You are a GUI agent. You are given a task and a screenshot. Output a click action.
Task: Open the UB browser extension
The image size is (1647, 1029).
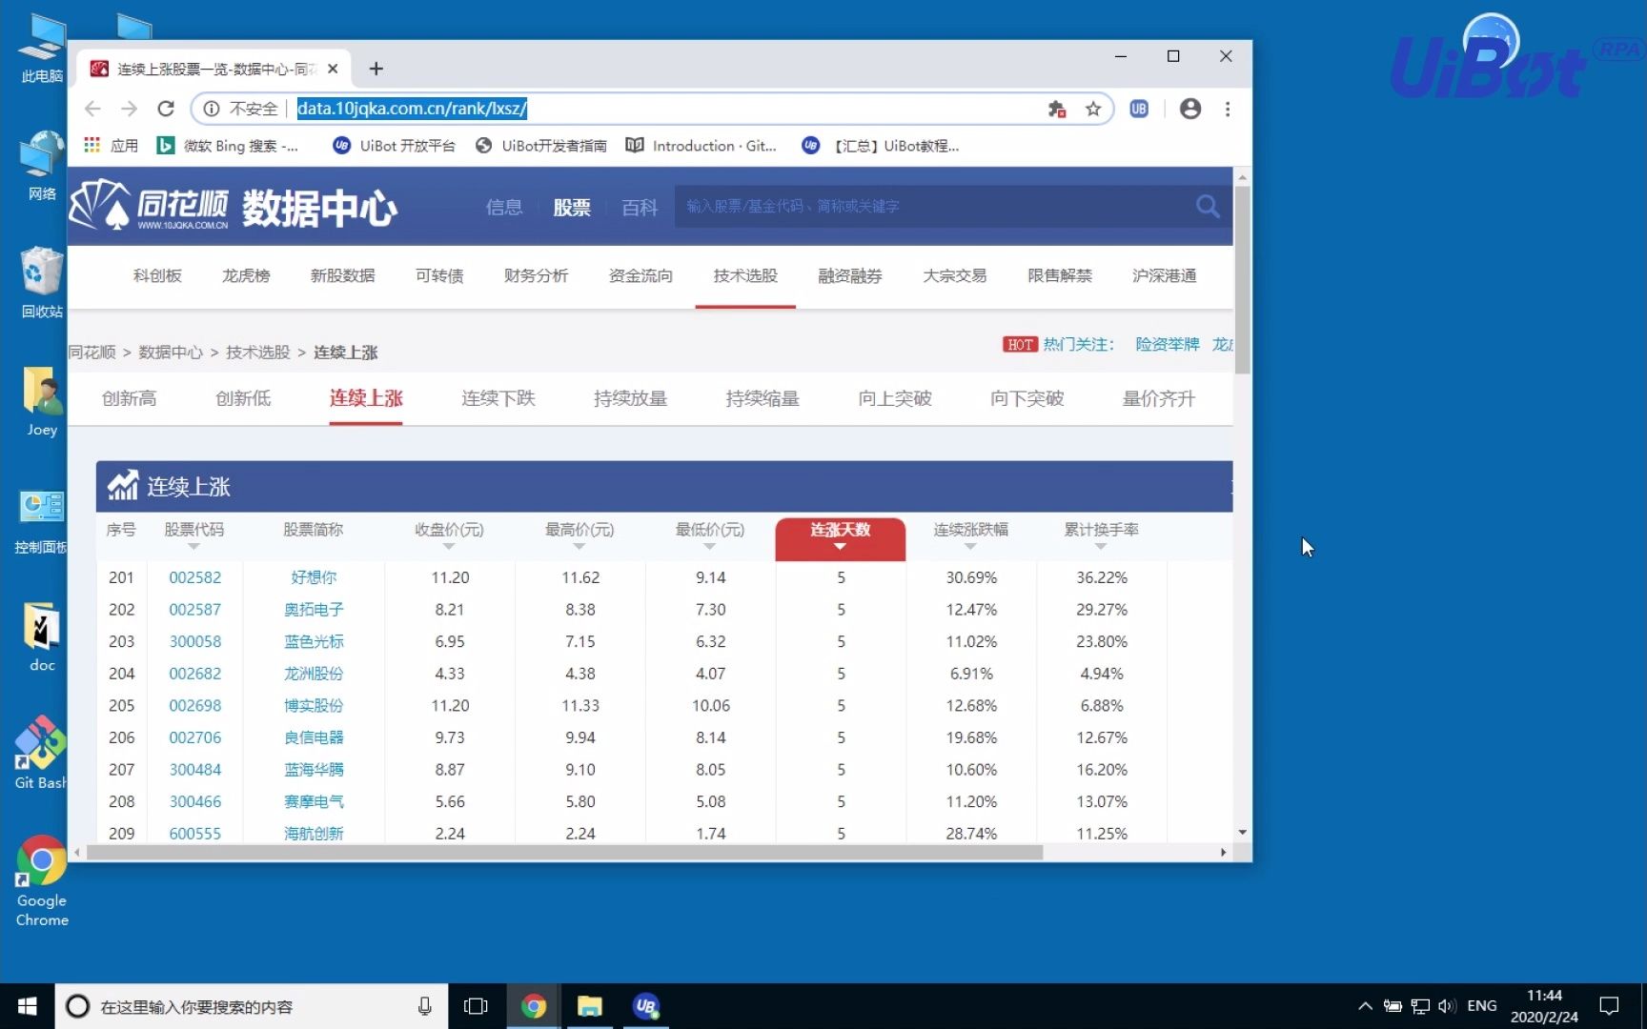[1138, 109]
